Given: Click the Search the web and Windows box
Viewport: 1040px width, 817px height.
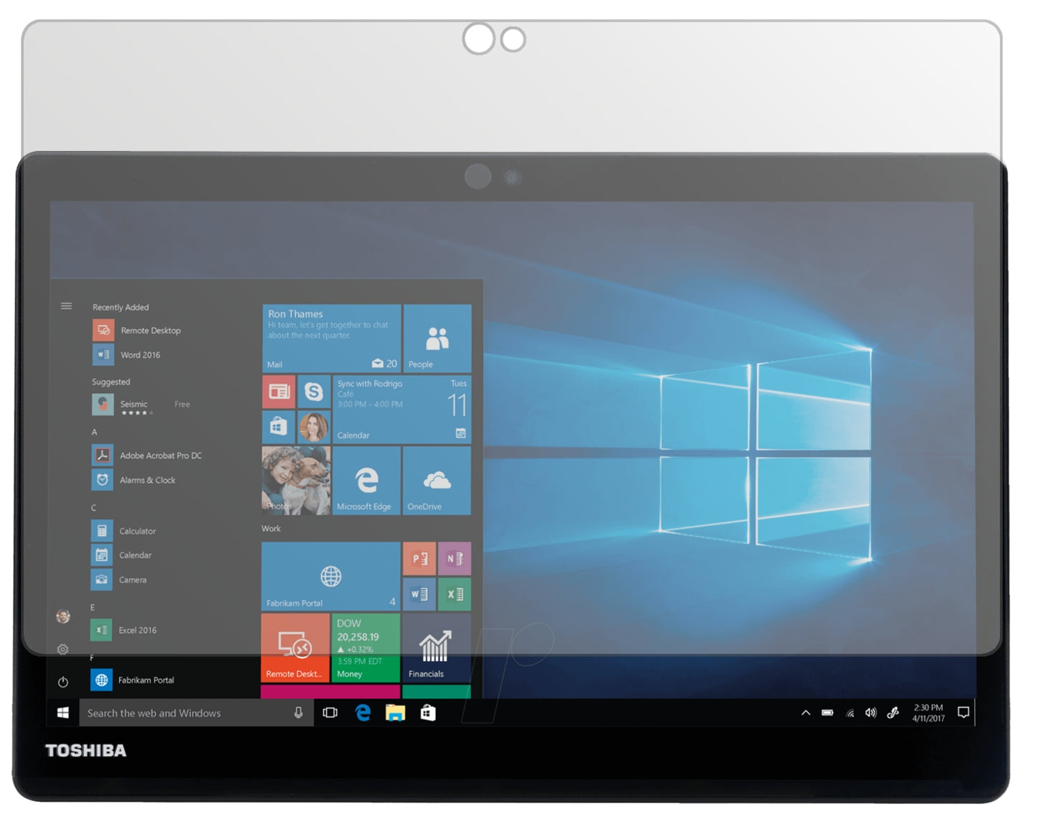Looking at the screenshot, I should (x=196, y=713).
